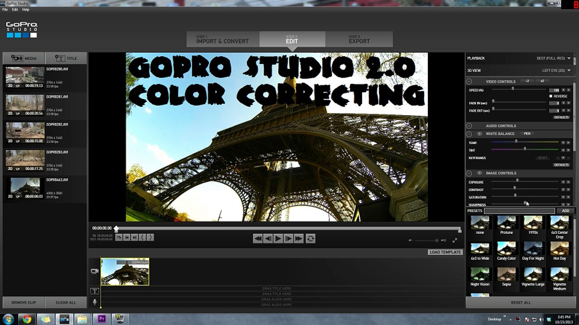Open the Help menu
579x325 pixels.
(x=26, y=9)
